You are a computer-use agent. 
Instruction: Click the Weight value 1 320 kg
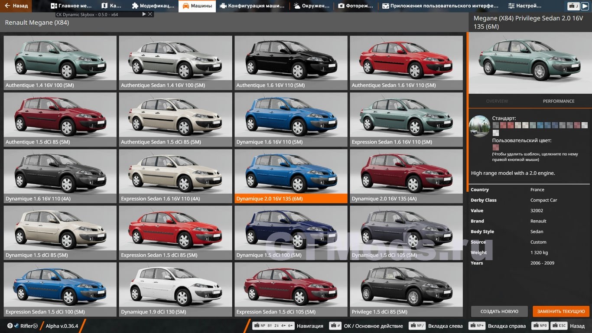coord(539,252)
